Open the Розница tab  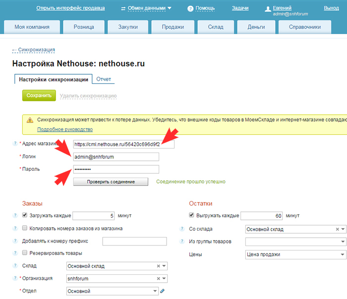(x=84, y=27)
